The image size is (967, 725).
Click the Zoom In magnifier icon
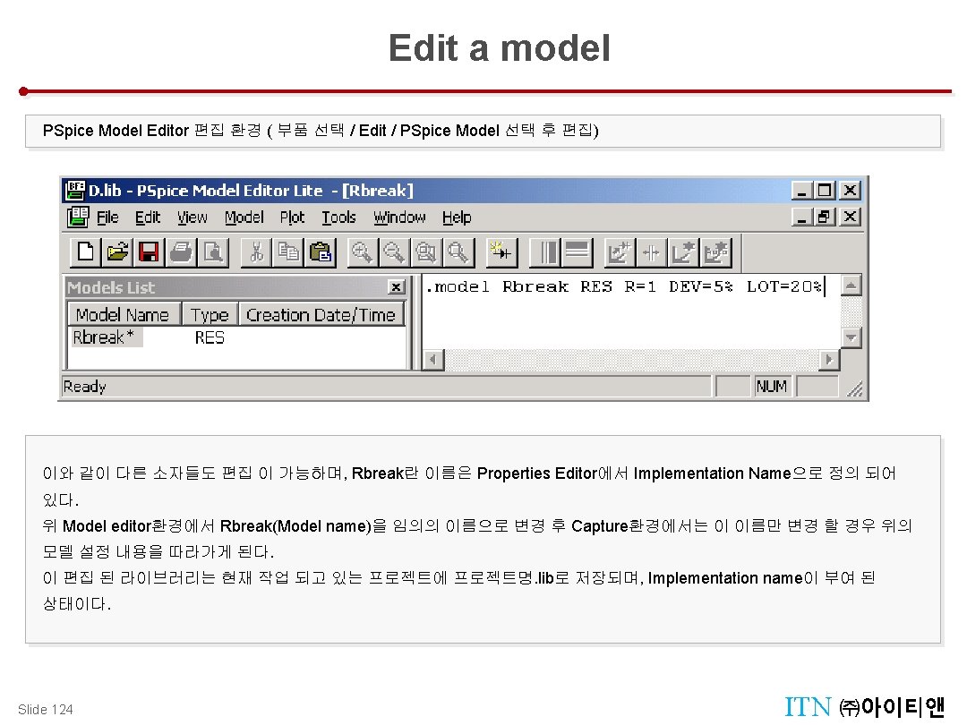(363, 252)
